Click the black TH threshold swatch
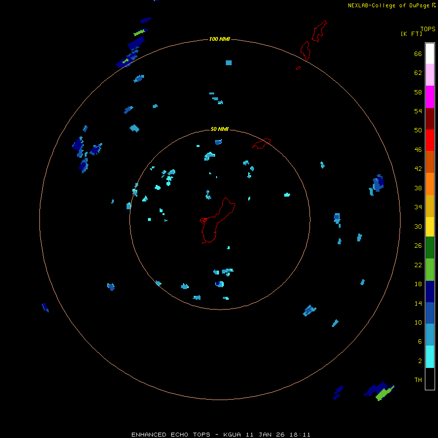438x438 pixels. [x=430, y=379]
